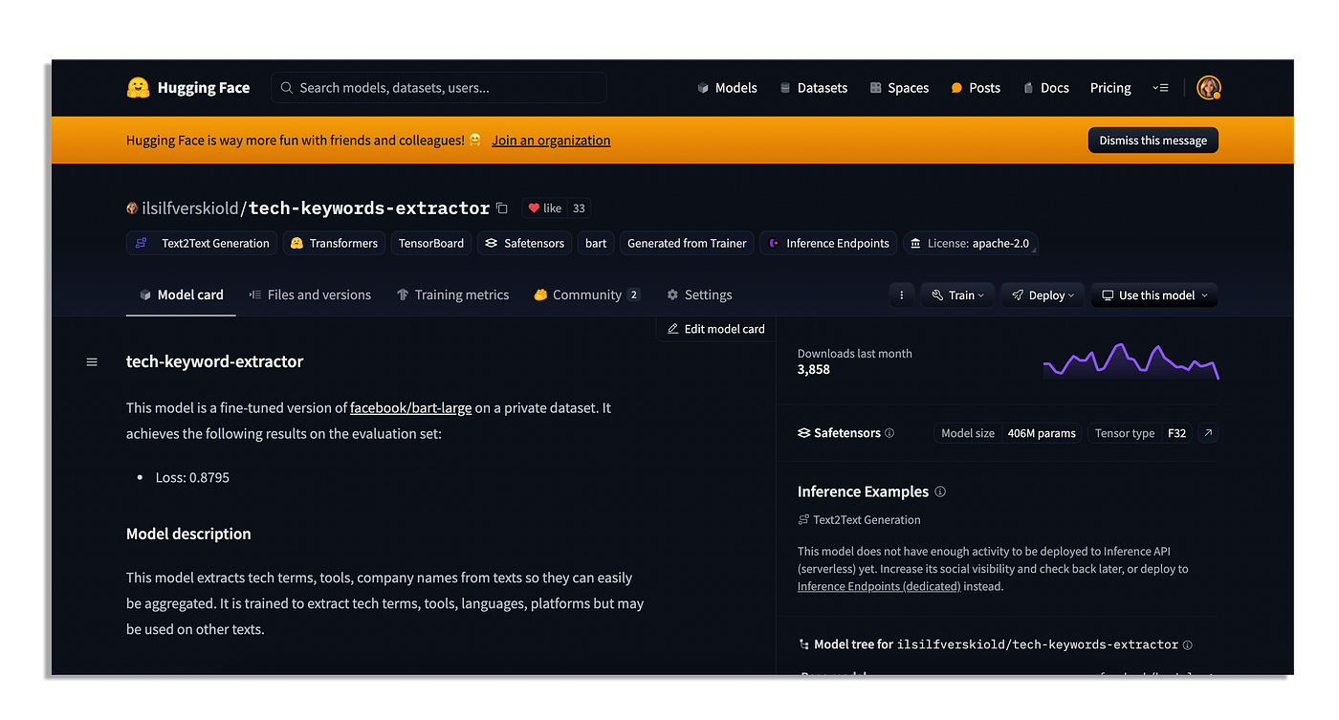Switch to Files and versions tab
Screen dimensions: 1339x720
pyautogui.click(x=310, y=295)
